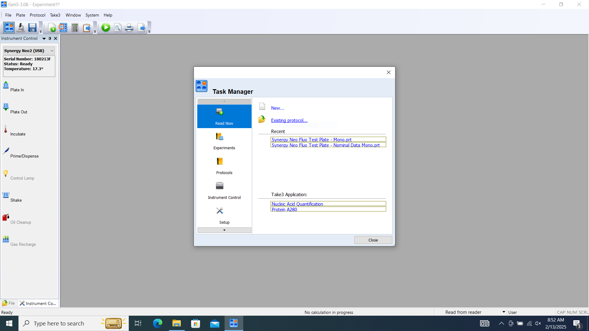Open Mail app from taskbar

coord(215,323)
